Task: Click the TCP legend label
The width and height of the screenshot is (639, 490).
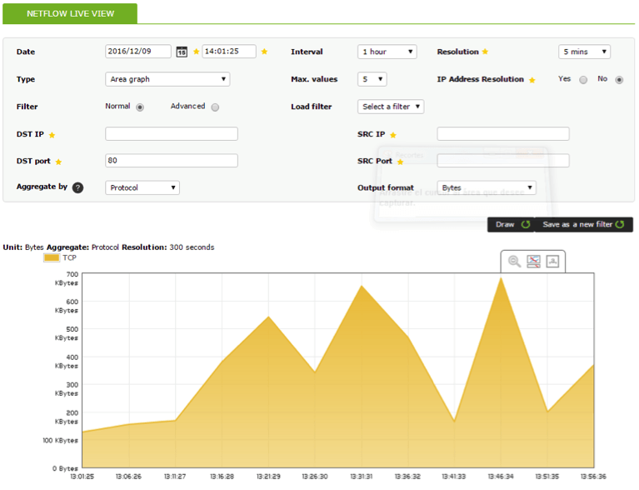Action: click(70, 257)
